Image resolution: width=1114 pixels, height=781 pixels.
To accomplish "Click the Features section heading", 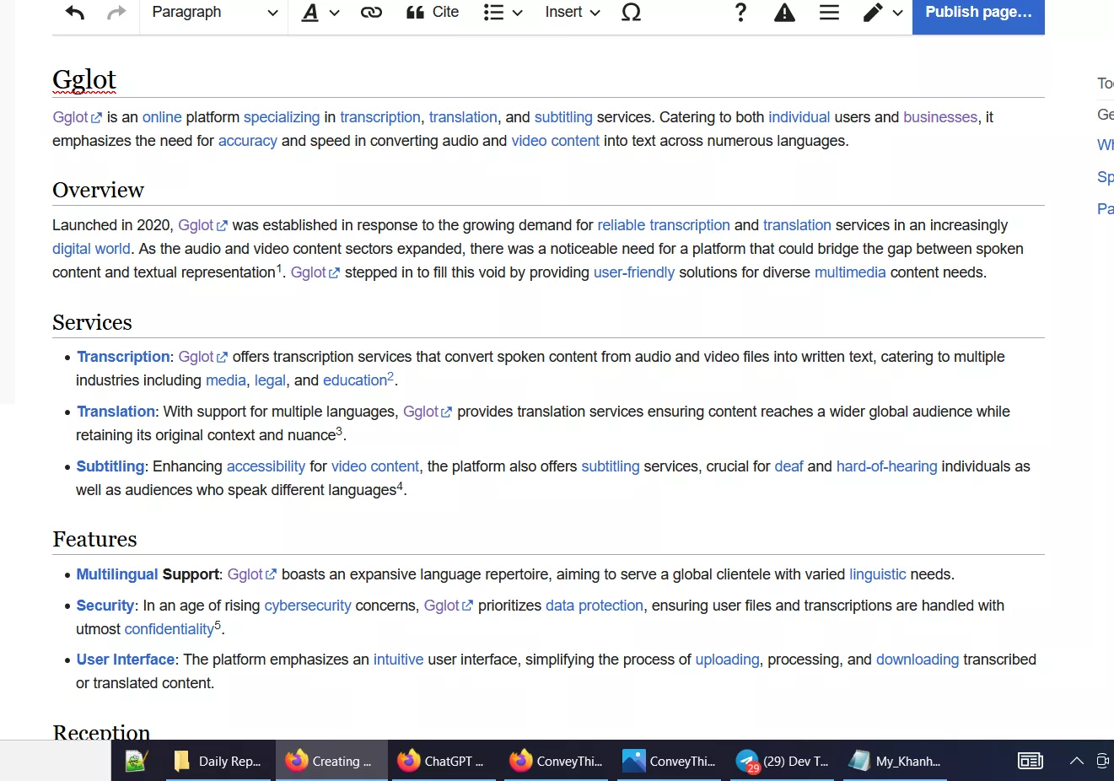I will coord(94,539).
